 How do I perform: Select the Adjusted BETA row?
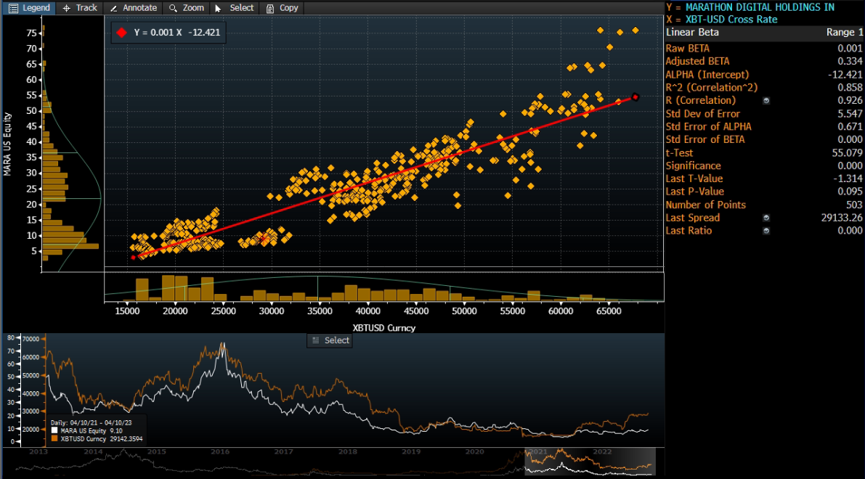click(x=763, y=61)
